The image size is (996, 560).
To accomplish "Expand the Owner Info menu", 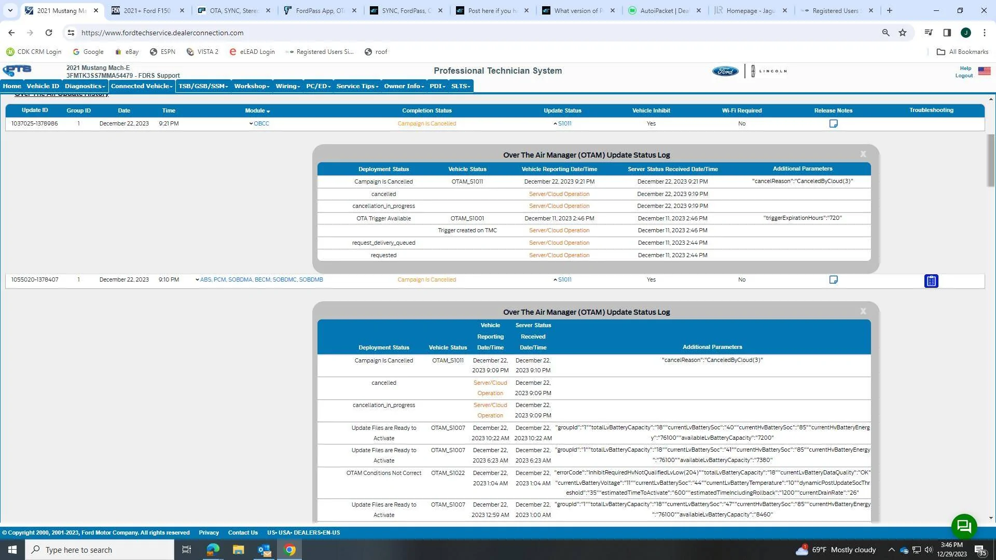I will (x=404, y=86).
